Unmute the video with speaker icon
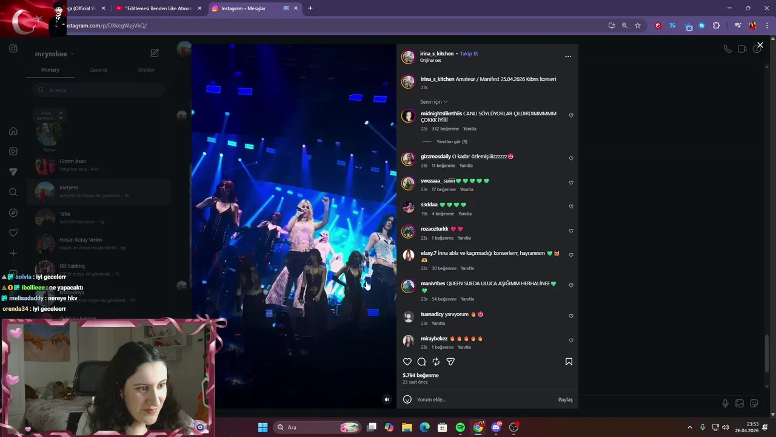776x437 pixels. (387, 399)
